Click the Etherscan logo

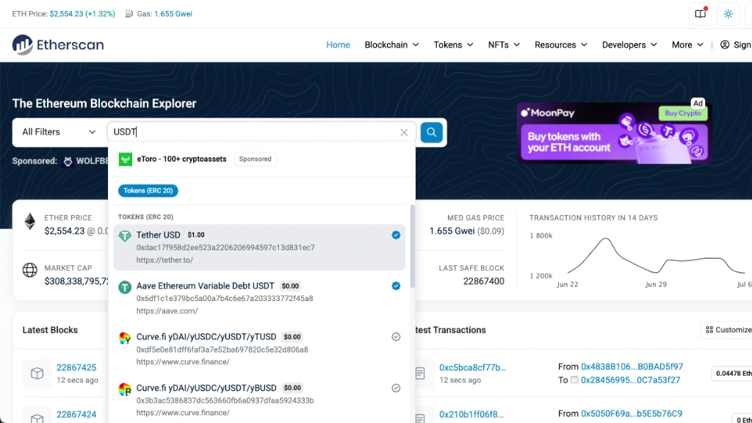point(58,45)
